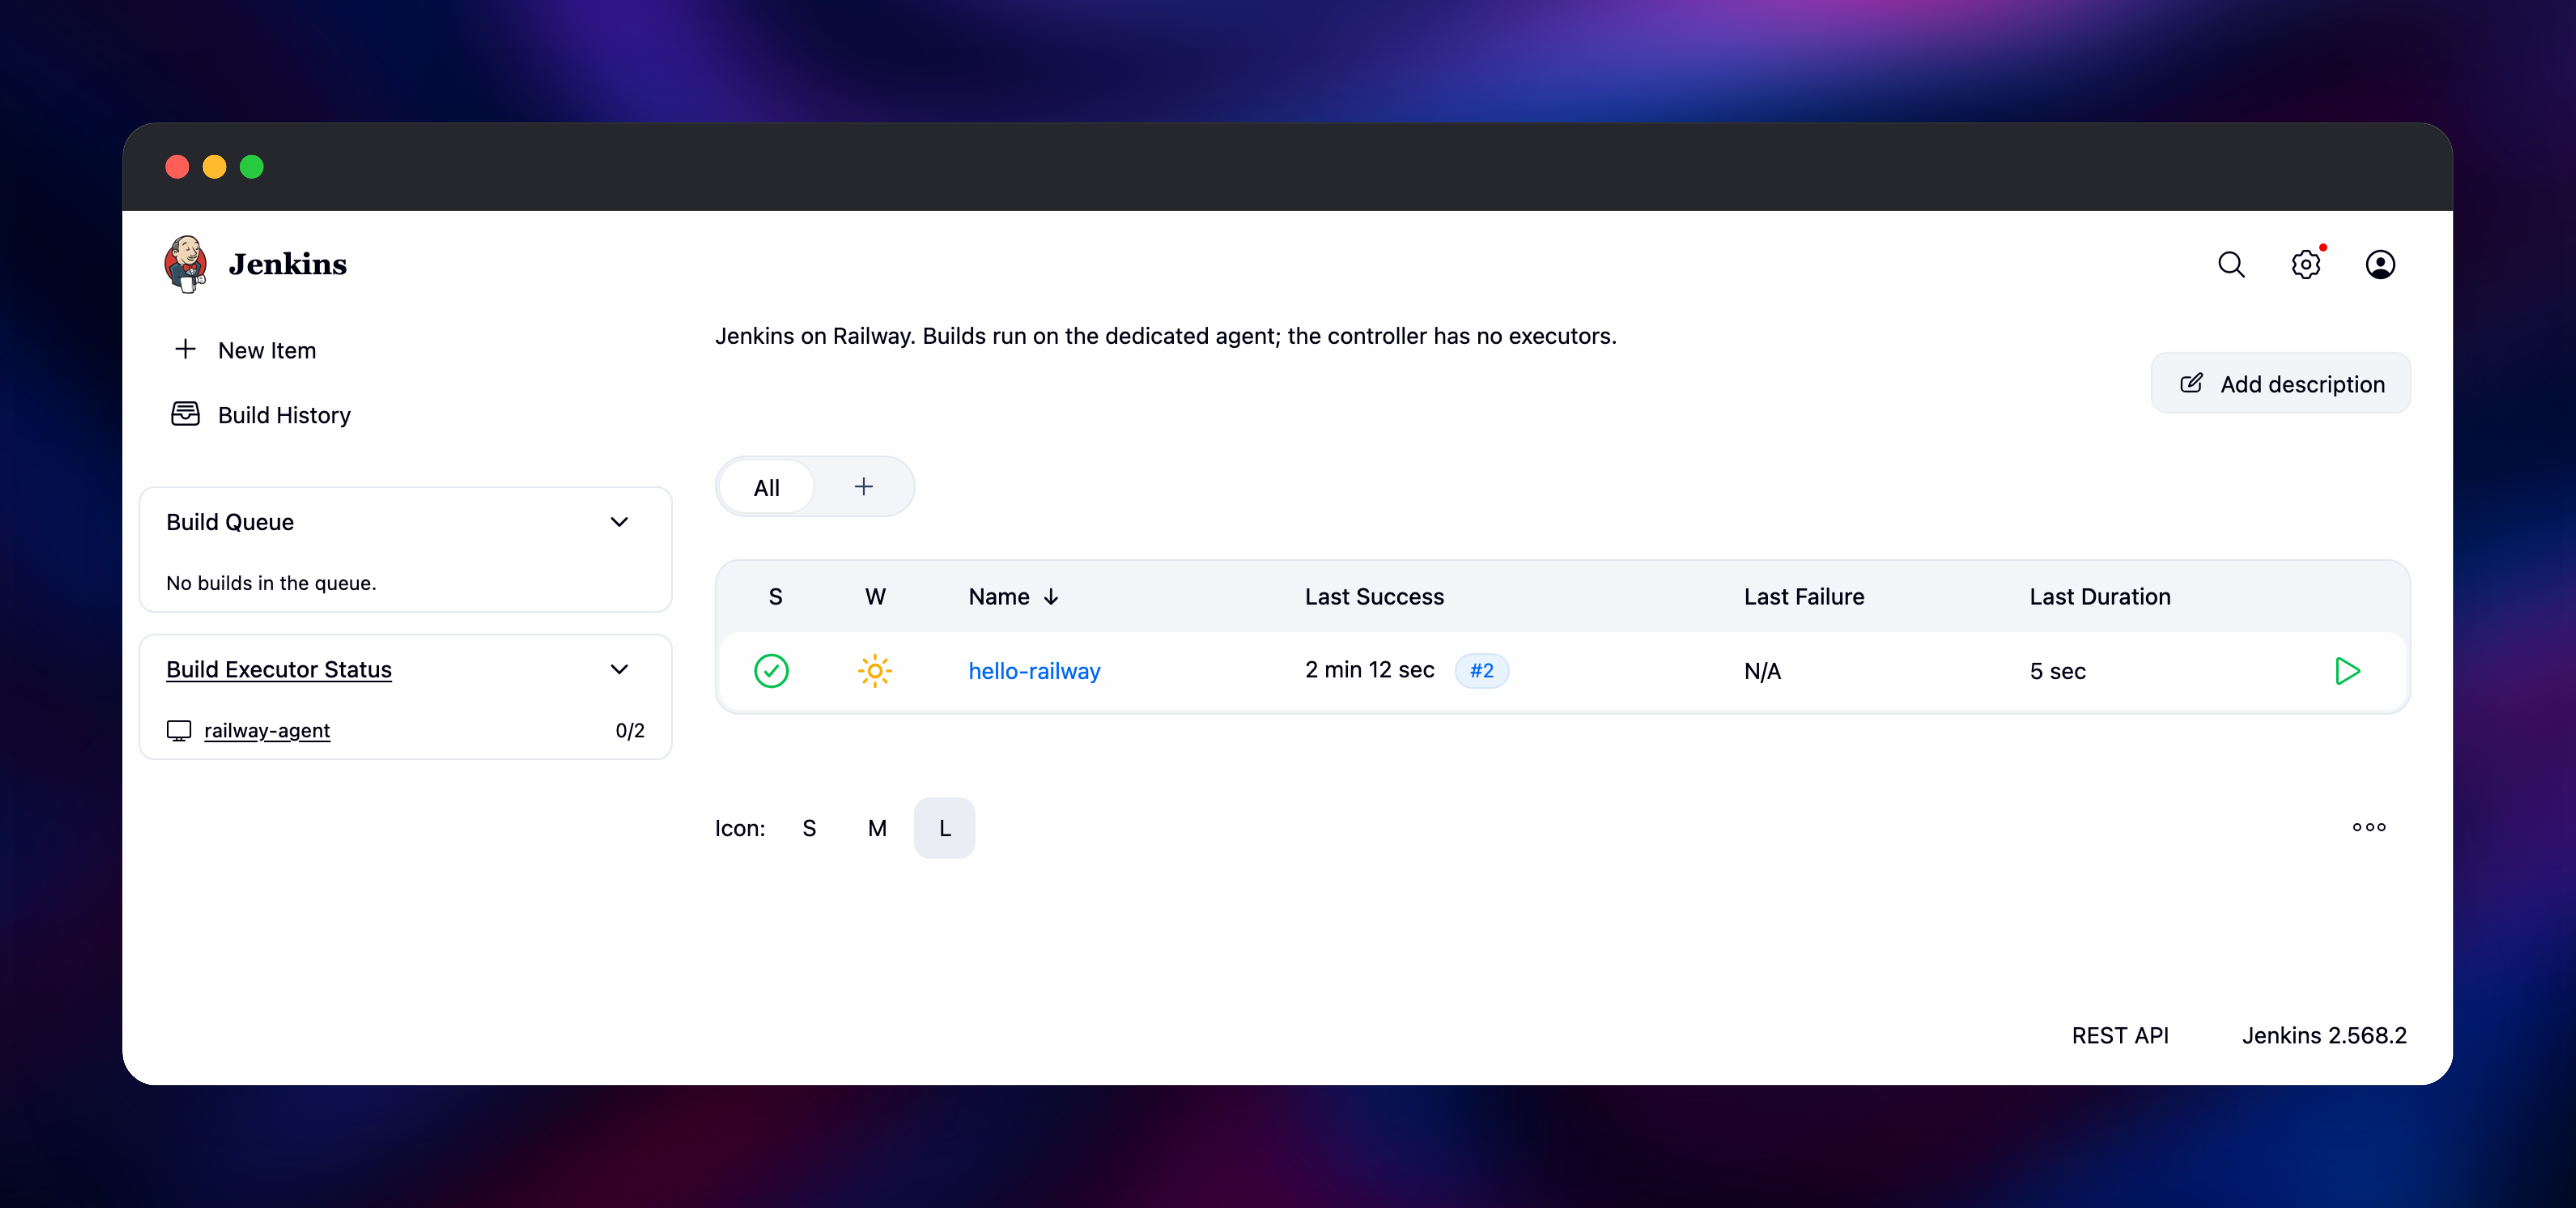Schedule a build for hello-railway
The height and width of the screenshot is (1208, 2576).
point(2347,671)
